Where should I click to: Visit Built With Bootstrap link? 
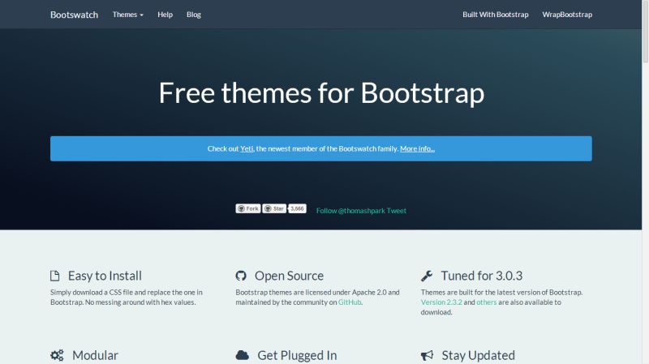coord(496,15)
